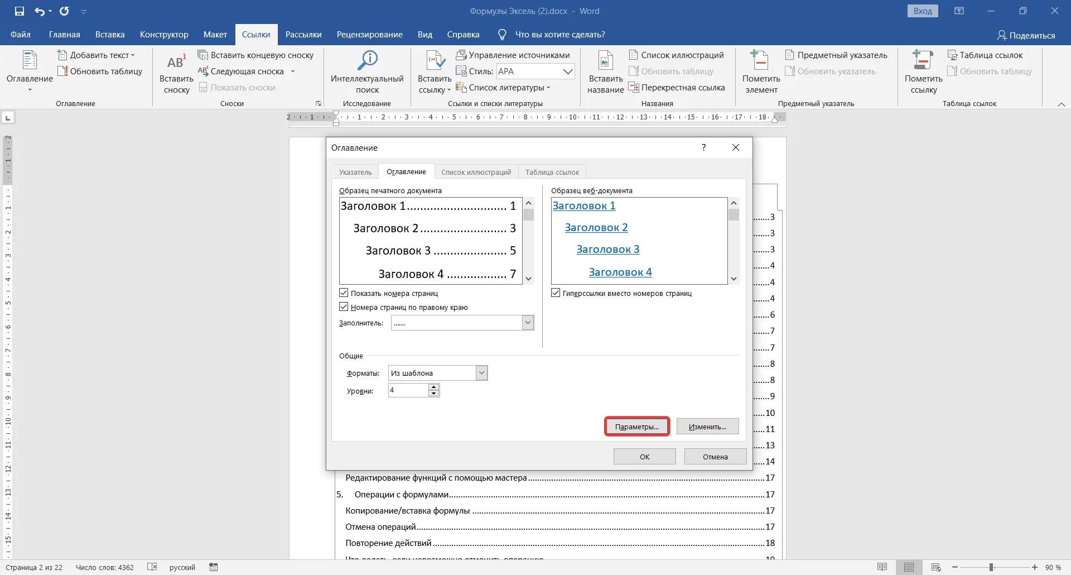Switch to web layout view icon
Viewport: 1071px width, 575px height.
point(936,567)
